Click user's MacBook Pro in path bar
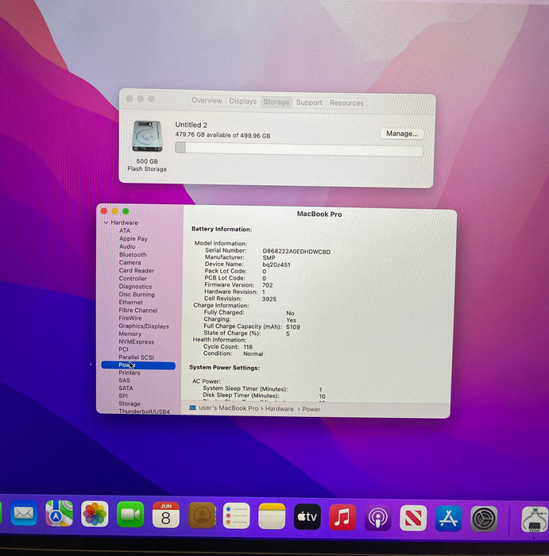549x556 pixels. (228, 408)
